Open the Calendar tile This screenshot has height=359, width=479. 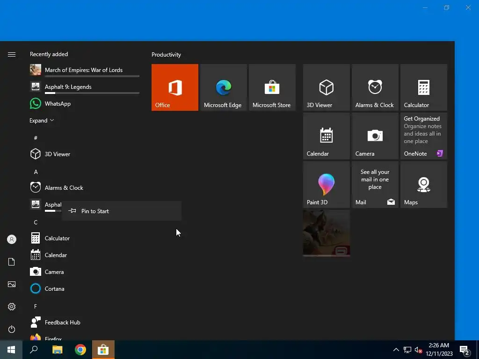point(326,136)
